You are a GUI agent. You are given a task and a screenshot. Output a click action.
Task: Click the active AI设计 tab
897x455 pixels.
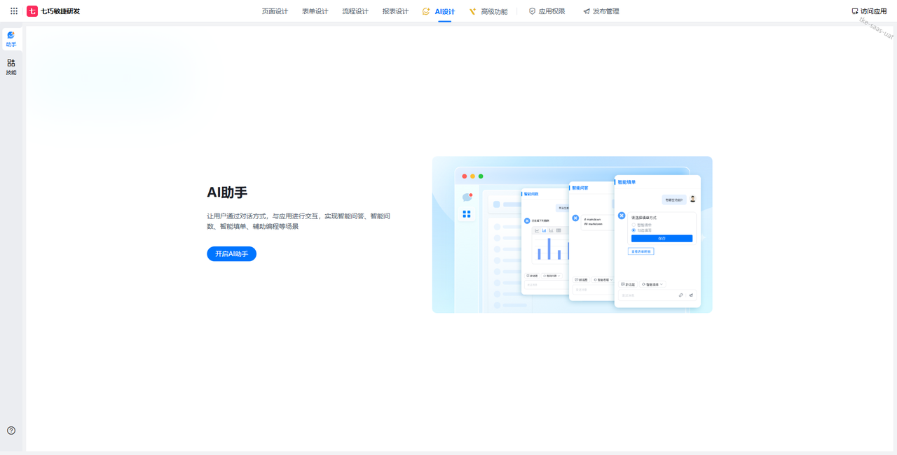[x=444, y=11]
